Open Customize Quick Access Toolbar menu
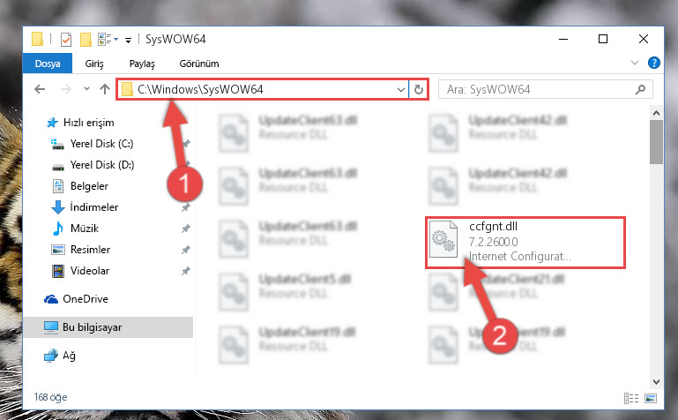Image resolution: width=678 pixels, height=420 pixels. click(x=129, y=41)
